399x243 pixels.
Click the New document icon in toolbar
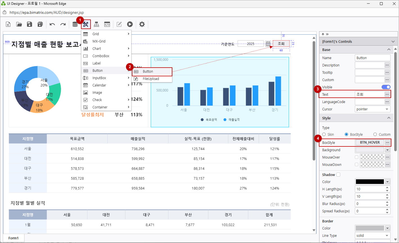coord(8,24)
